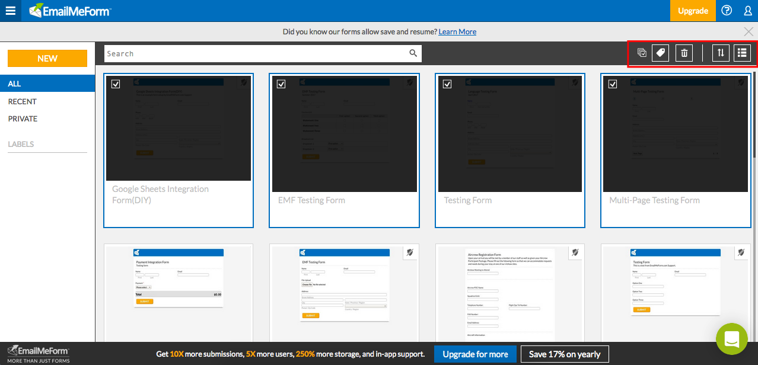Open the Payment Integration Form thumbnail
This screenshot has width=758, height=365.
click(179, 293)
